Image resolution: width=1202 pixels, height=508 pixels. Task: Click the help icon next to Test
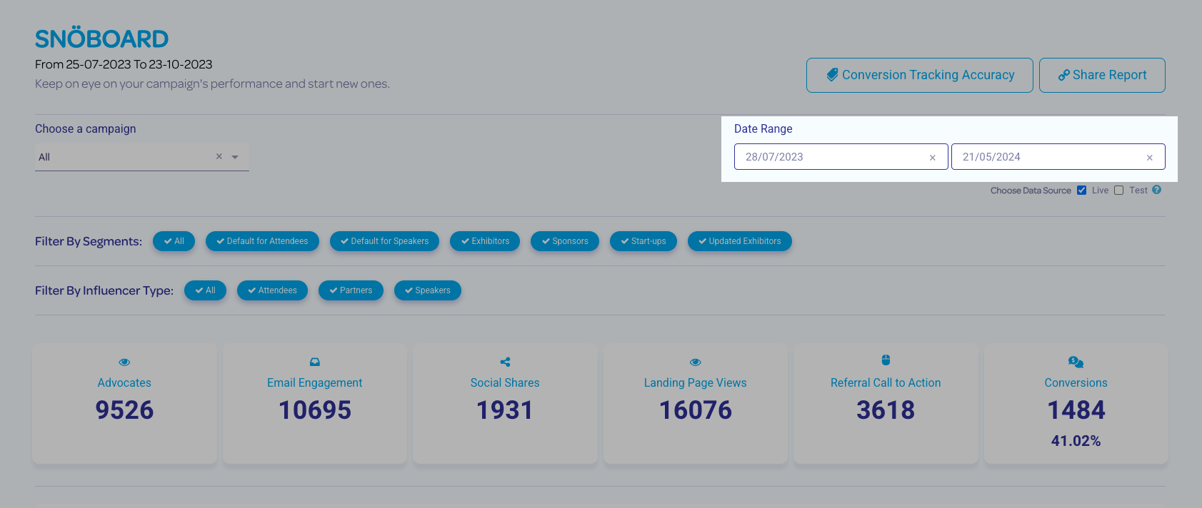(x=1156, y=190)
